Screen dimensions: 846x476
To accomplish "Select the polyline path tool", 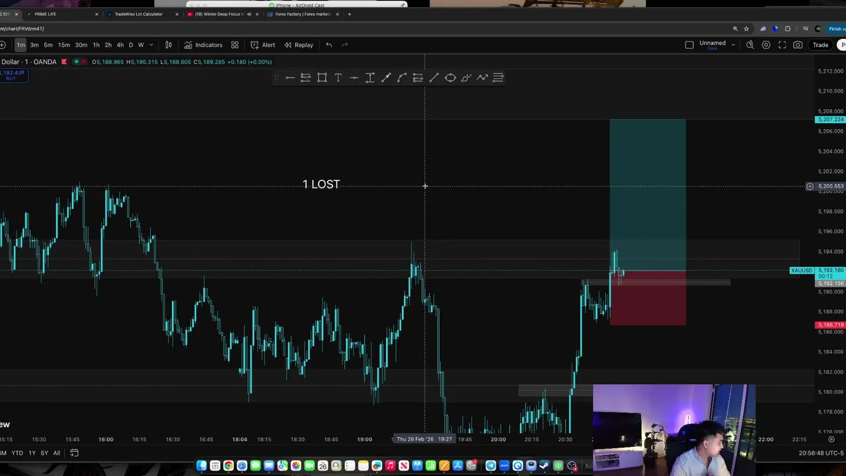I will click(x=482, y=78).
